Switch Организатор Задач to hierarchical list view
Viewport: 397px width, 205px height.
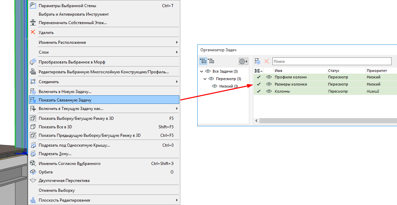coord(211,61)
